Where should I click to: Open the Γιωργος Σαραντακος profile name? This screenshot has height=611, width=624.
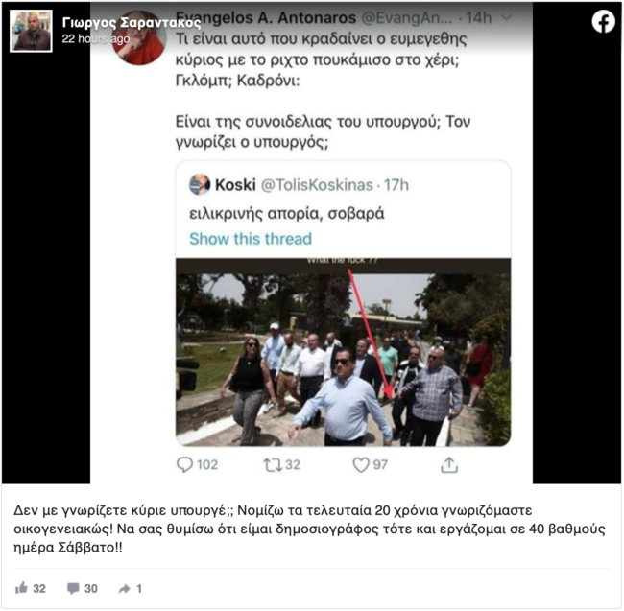[x=132, y=23]
